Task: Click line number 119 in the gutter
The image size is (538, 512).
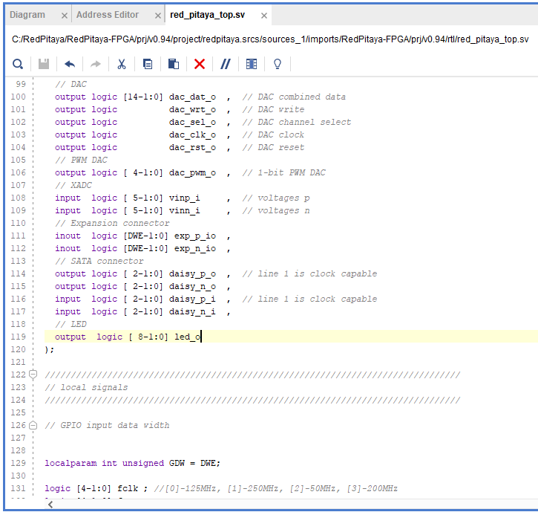Action: (19, 337)
